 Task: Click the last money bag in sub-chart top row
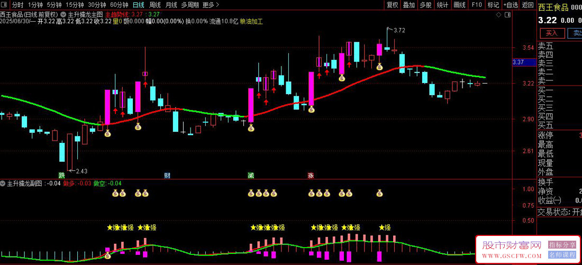pos(379,193)
